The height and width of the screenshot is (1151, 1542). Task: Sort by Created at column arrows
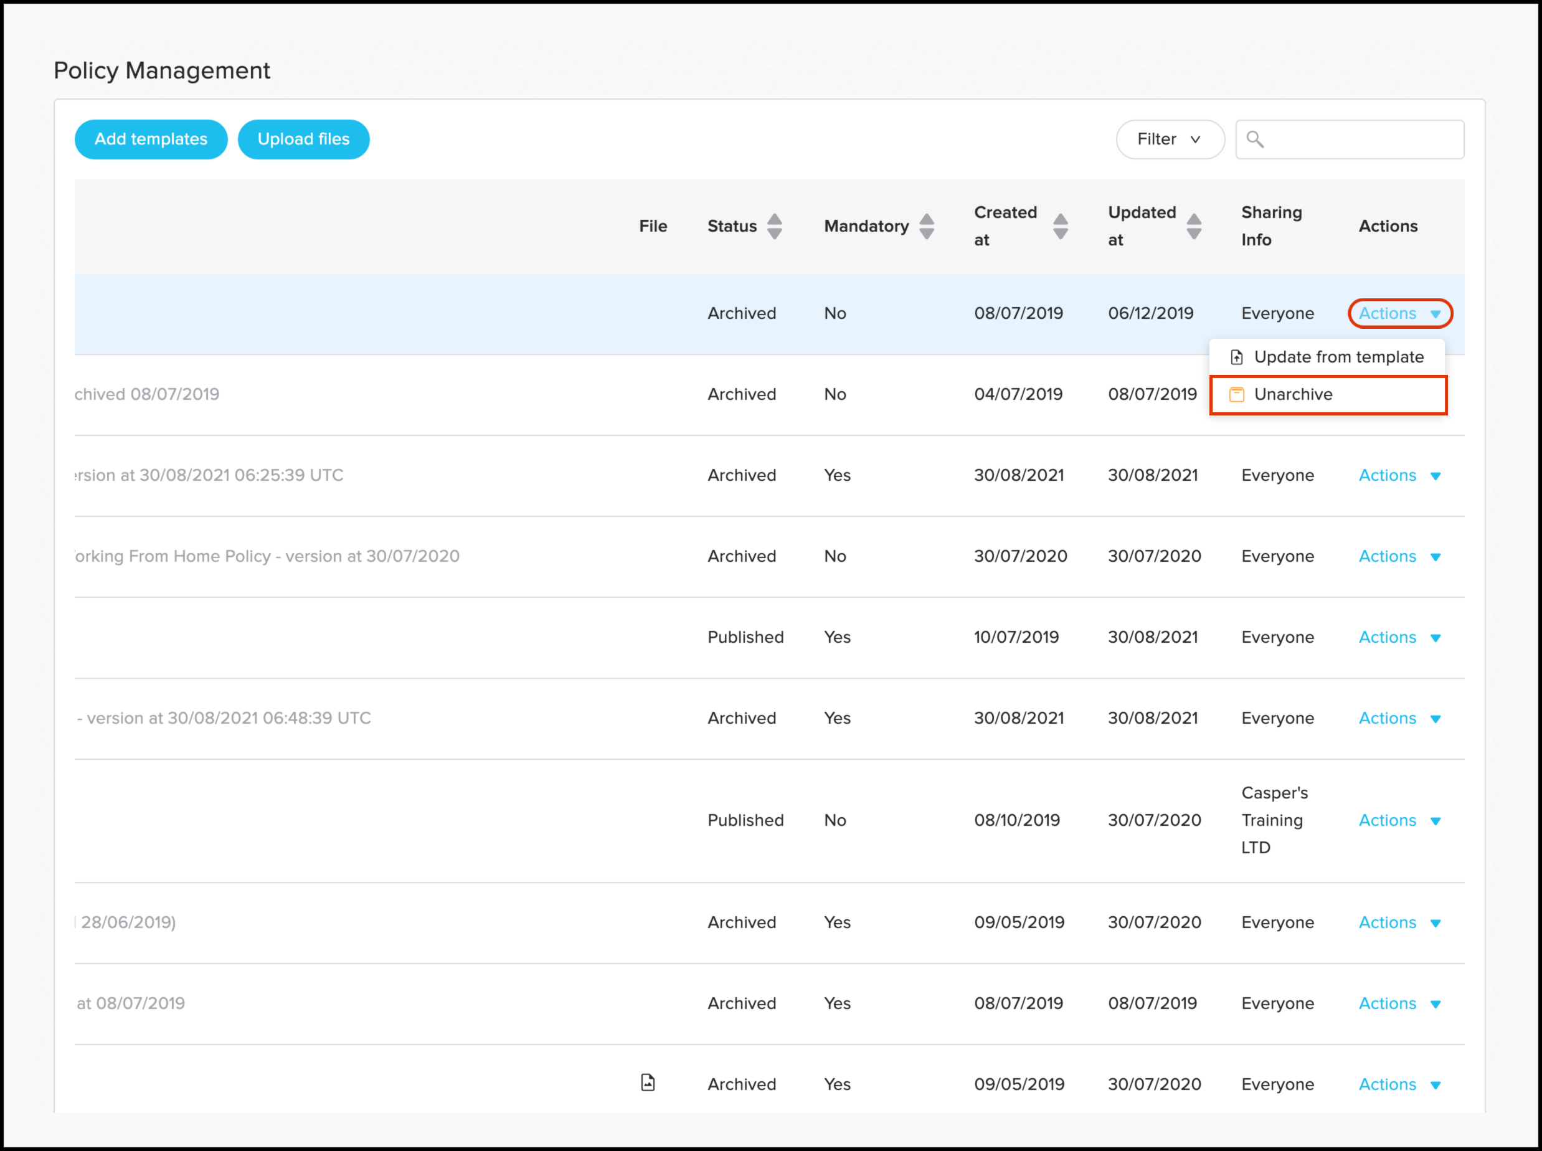(1060, 227)
